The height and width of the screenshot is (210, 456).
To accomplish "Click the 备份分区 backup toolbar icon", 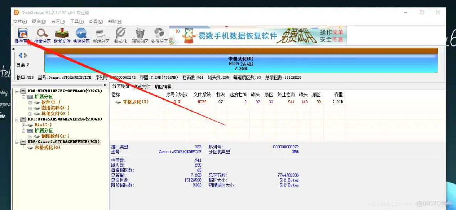I will click(x=159, y=35).
